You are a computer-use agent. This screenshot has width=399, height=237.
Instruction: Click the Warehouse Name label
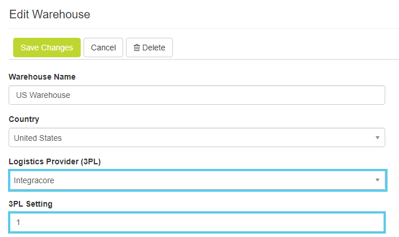pos(42,77)
